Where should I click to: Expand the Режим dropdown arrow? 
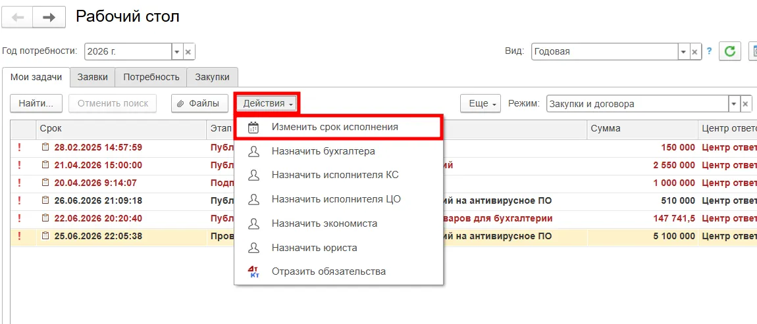click(x=735, y=104)
